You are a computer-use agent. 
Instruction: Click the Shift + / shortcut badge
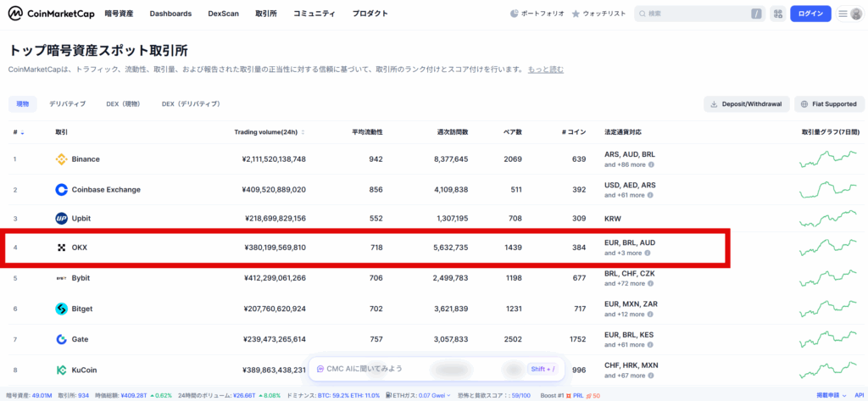point(542,369)
